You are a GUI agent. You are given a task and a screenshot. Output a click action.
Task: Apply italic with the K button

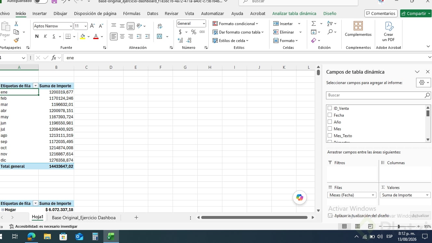click(x=45, y=36)
